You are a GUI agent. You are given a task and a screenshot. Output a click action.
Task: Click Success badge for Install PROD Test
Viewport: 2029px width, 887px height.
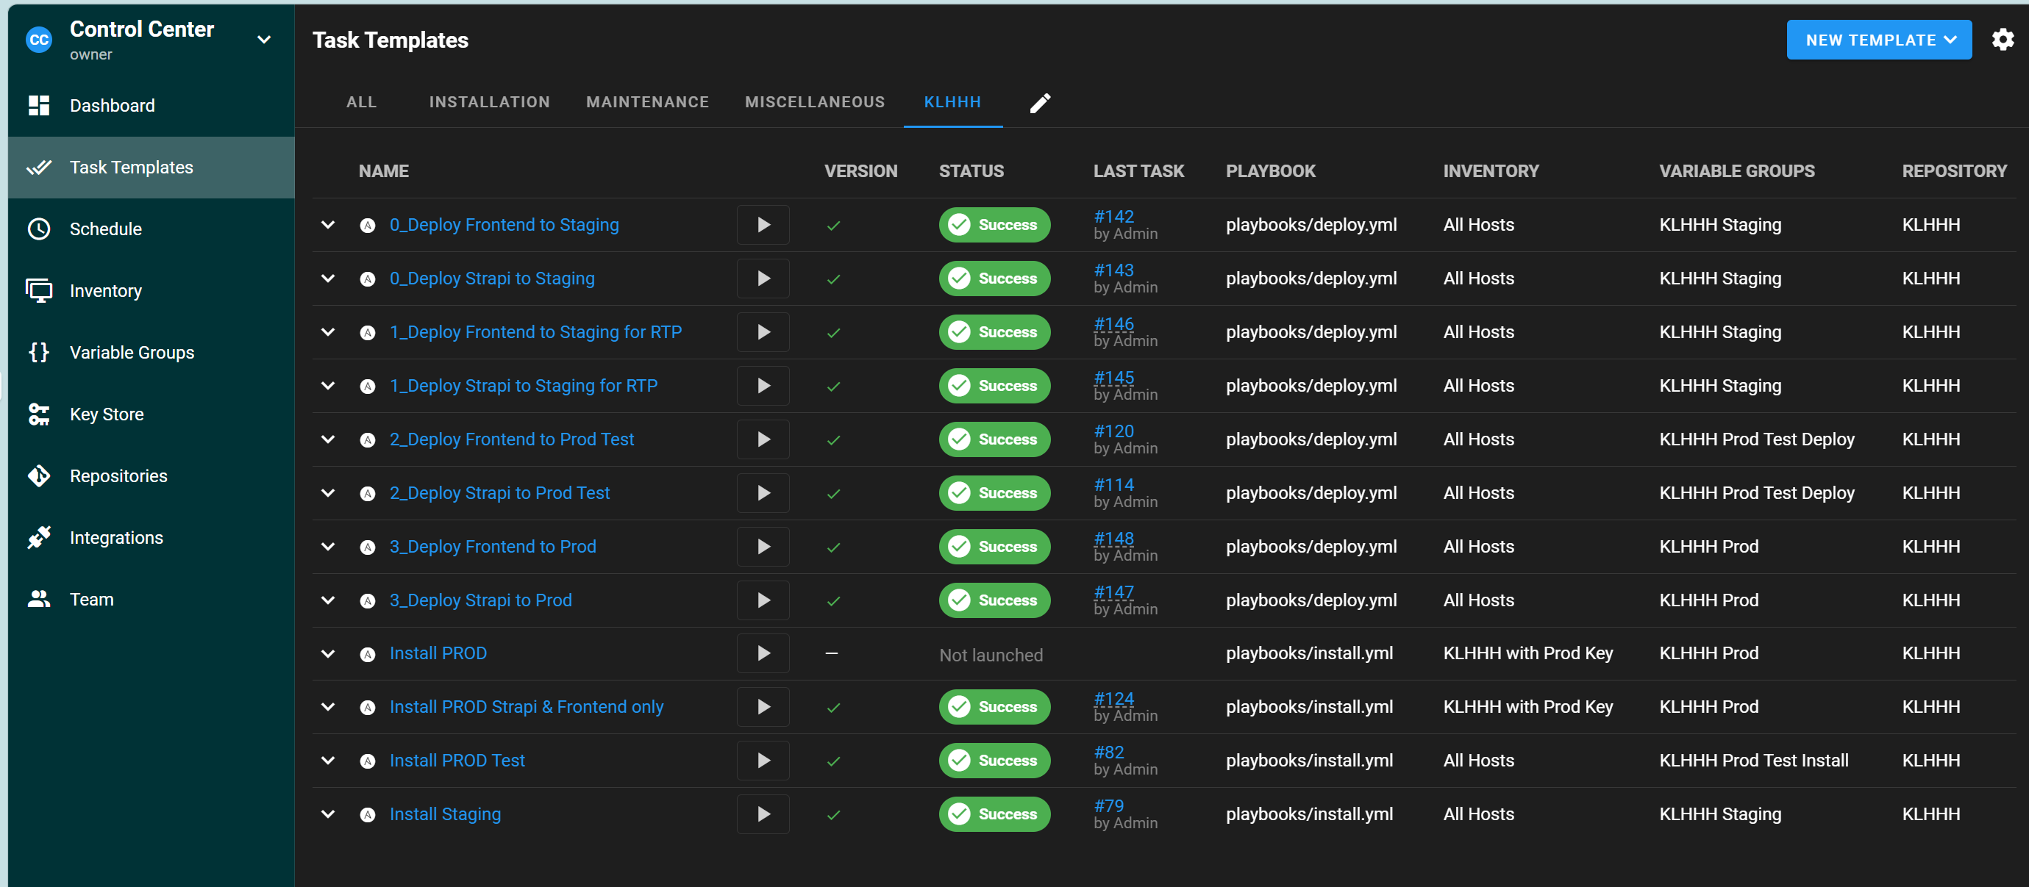pos(994,761)
